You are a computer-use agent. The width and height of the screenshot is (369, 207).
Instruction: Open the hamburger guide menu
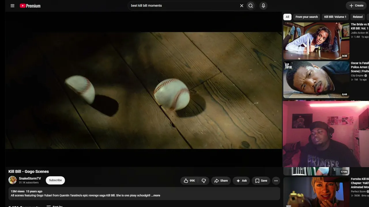12,5
